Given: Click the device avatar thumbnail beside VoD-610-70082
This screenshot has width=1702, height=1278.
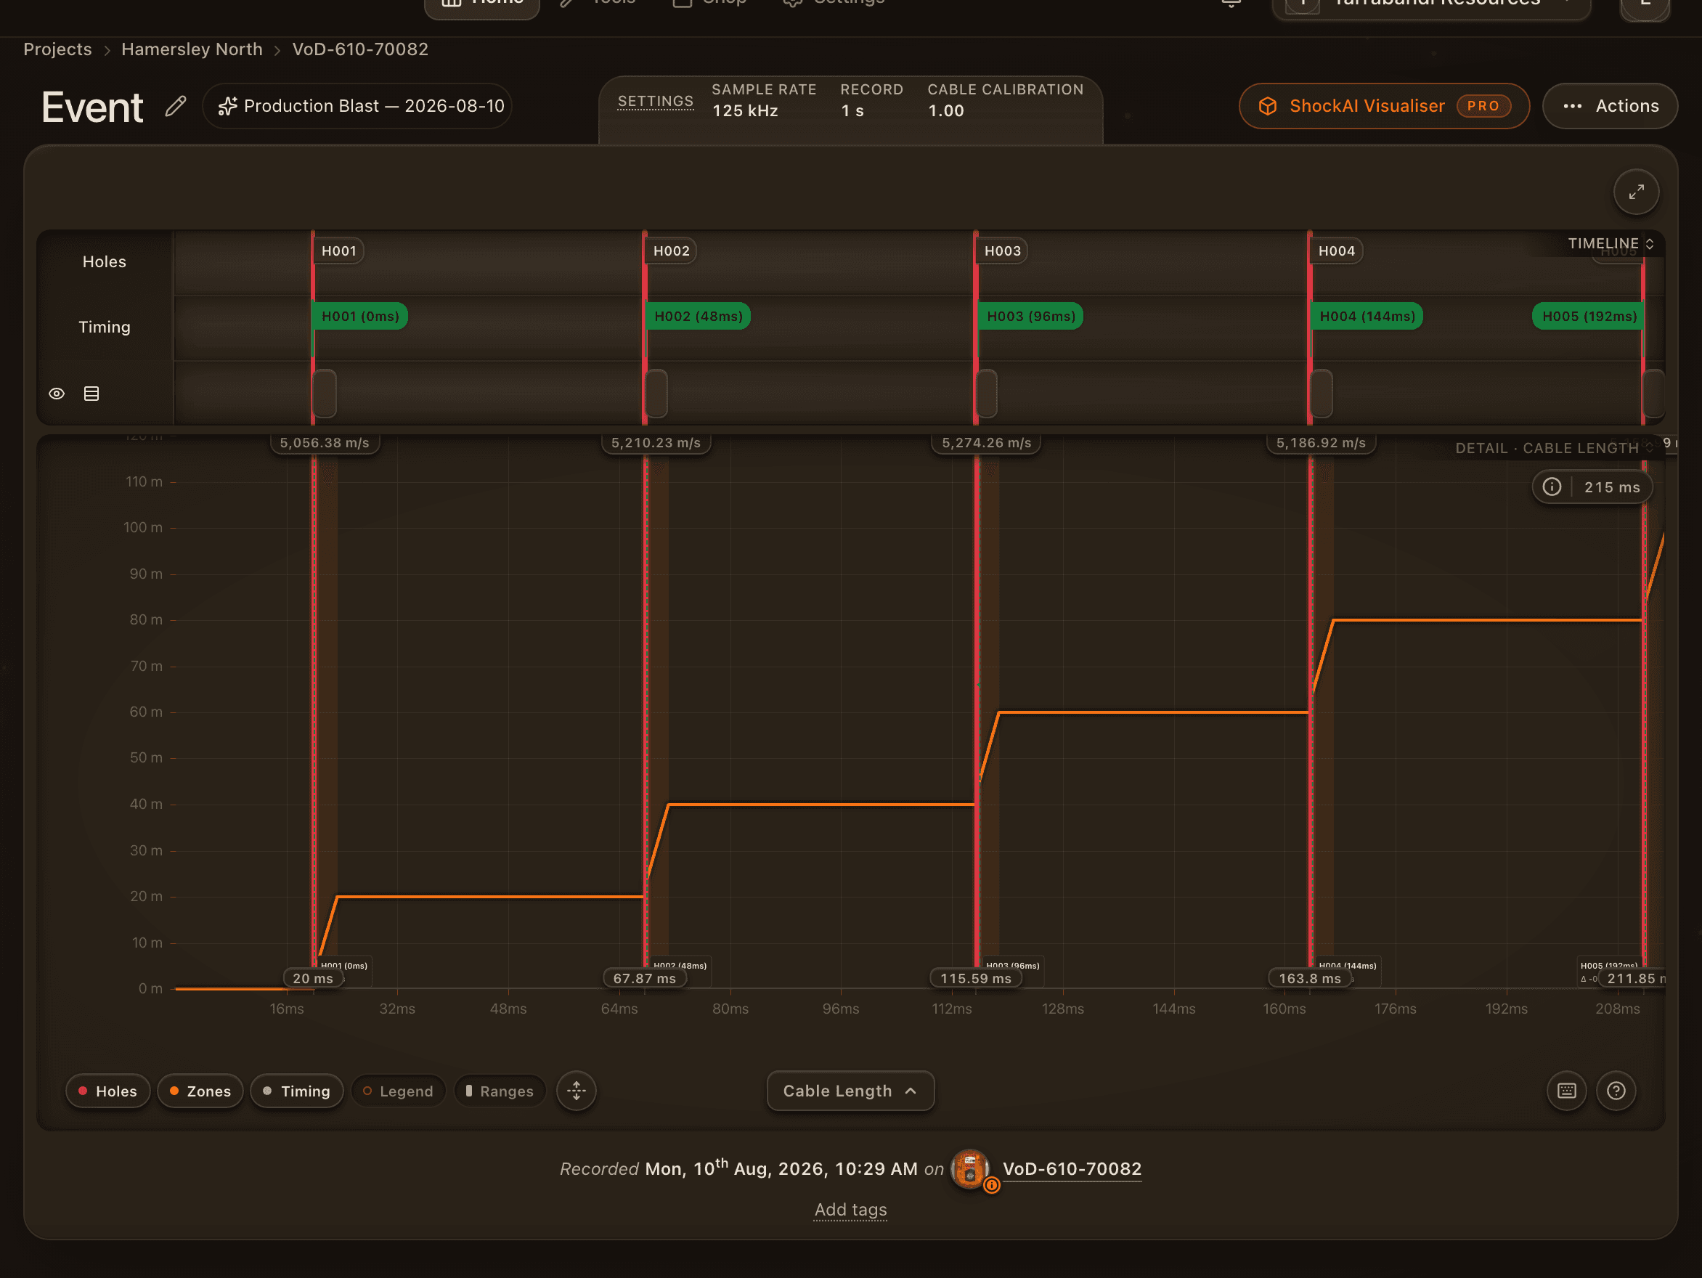Looking at the screenshot, I should pos(970,1170).
